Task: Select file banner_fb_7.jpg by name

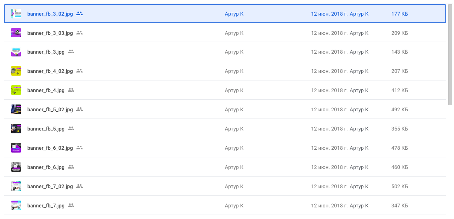Action: point(46,206)
